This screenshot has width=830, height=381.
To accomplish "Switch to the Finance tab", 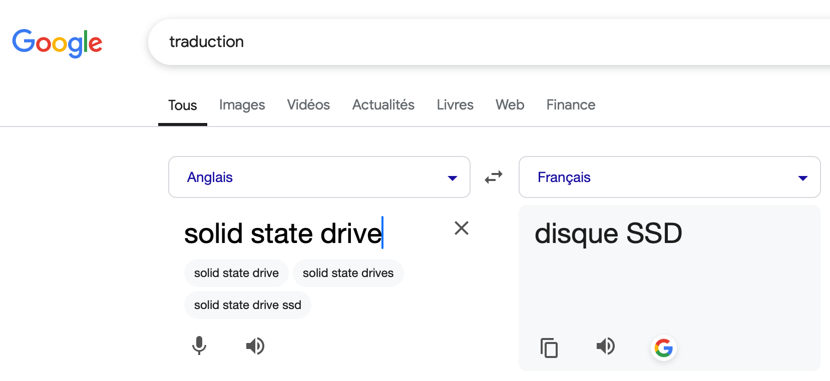I will [x=570, y=105].
